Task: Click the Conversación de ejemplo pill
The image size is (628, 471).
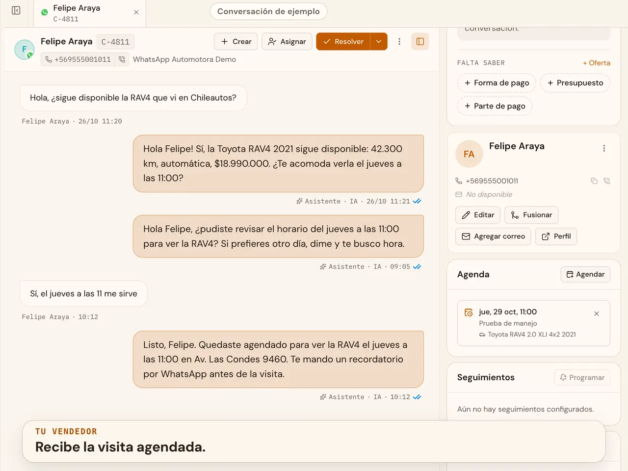Action: pyautogui.click(x=268, y=11)
